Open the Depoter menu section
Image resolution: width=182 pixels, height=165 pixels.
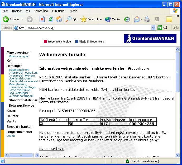pyautogui.click(x=13, y=116)
